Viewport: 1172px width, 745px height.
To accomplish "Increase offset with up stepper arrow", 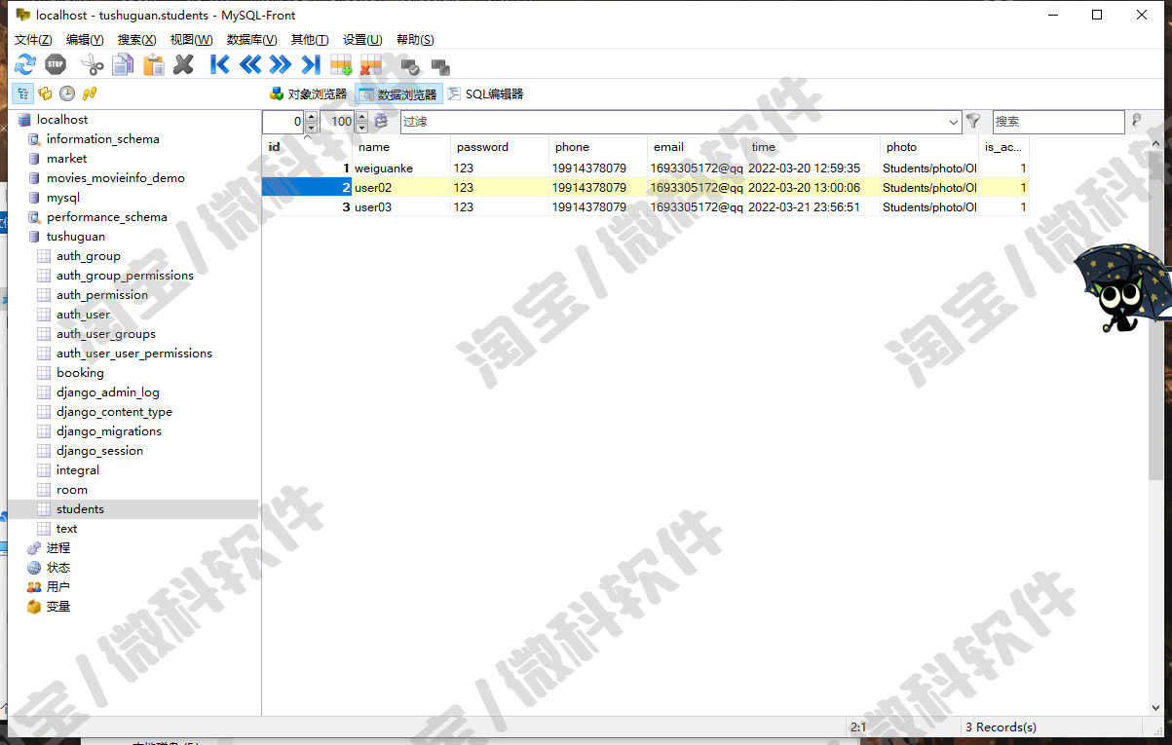I will click(x=311, y=116).
